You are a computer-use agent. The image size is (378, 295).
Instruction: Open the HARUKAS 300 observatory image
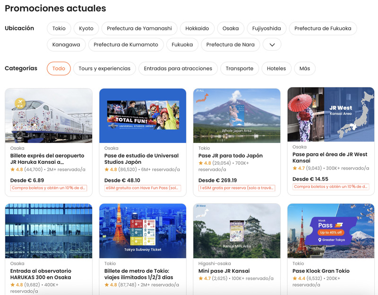point(49,231)
